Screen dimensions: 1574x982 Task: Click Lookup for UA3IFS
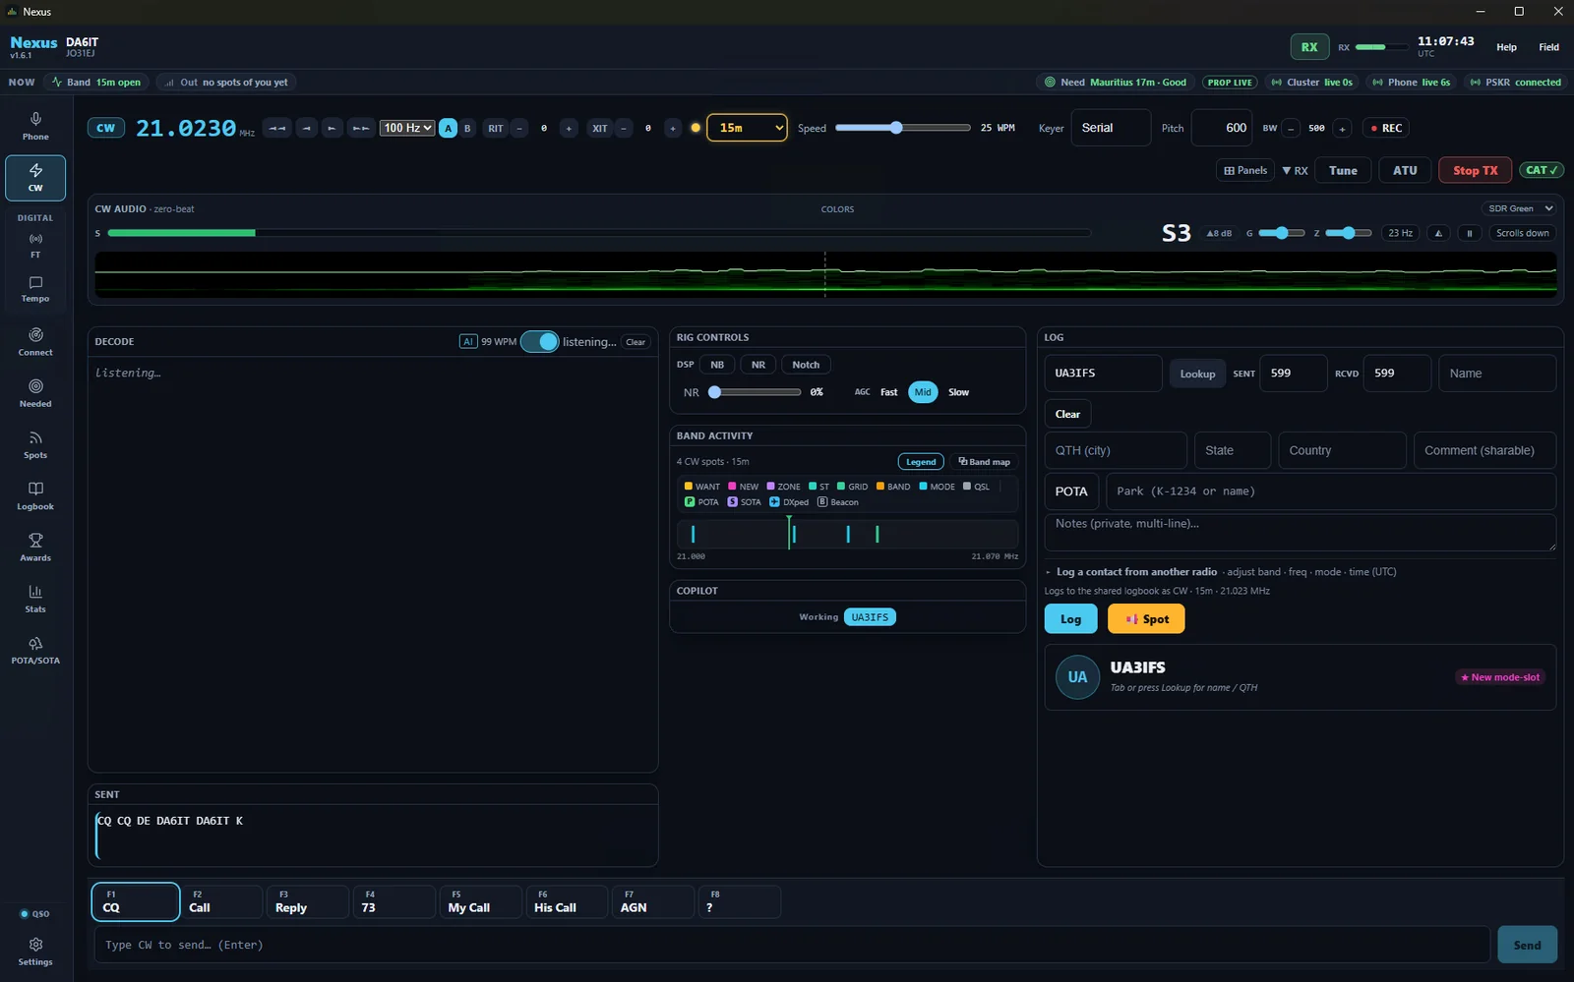[1197, 374]
